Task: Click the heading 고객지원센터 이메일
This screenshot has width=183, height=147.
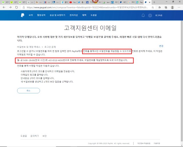Action: point(90,28)
